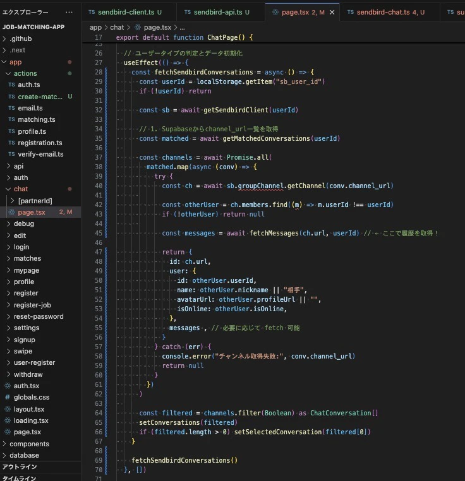The height and width of the screenshot is (481, 465).
Task: Switch to sendbird-api.ts tab
Action: coord(220,12)
